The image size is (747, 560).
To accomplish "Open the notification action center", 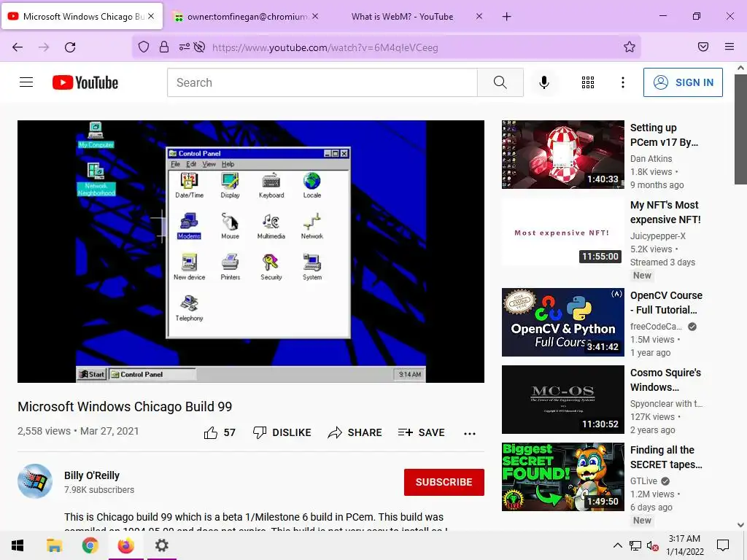I will pos(723,545).
